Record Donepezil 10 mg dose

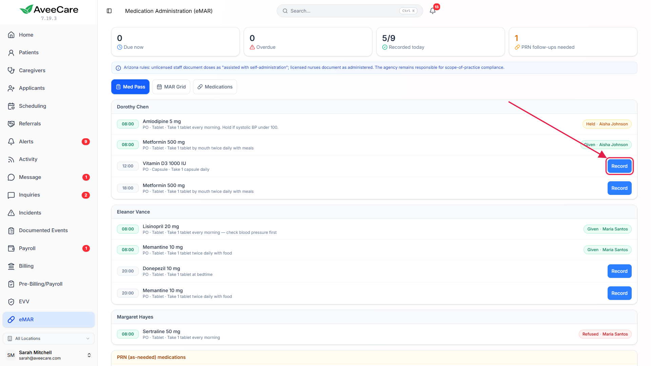click(619, 271)
